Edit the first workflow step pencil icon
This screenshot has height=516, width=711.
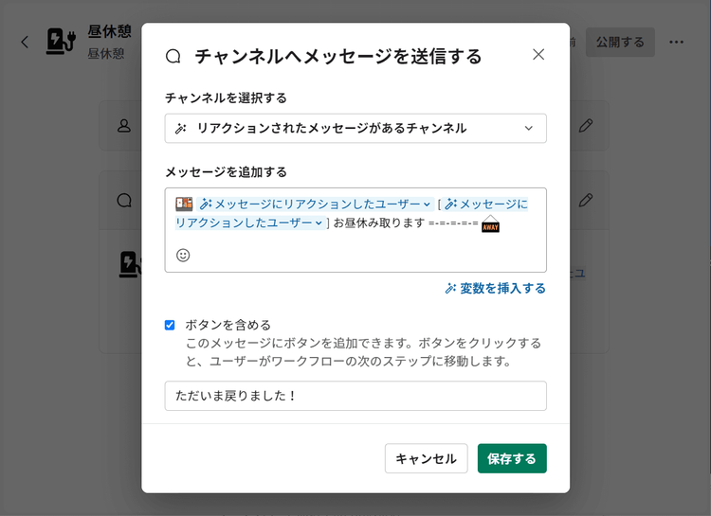click(586, 126)
